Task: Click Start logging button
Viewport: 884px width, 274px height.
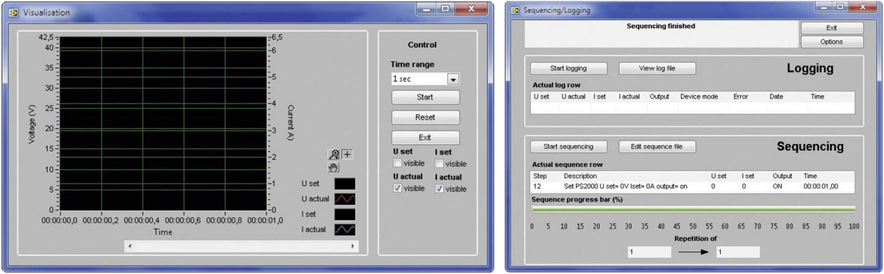Action: [x=568, y=68]
